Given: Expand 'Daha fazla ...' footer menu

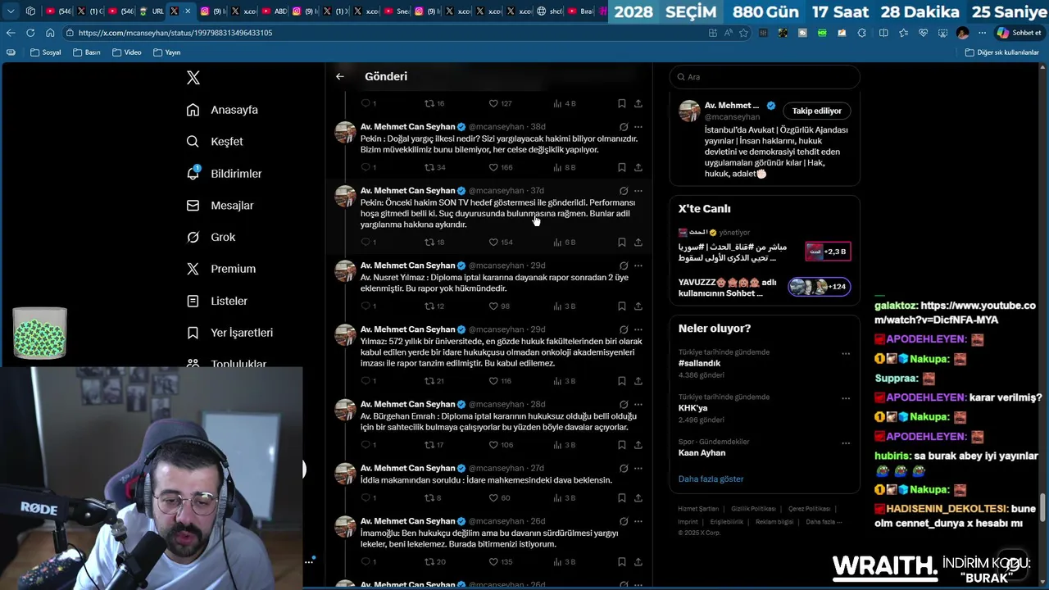Looking at the screenshot, I should 824,522.
